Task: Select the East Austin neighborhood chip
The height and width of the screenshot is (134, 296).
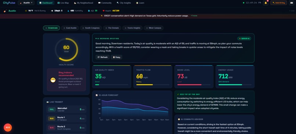Action: tap(70, 28)
